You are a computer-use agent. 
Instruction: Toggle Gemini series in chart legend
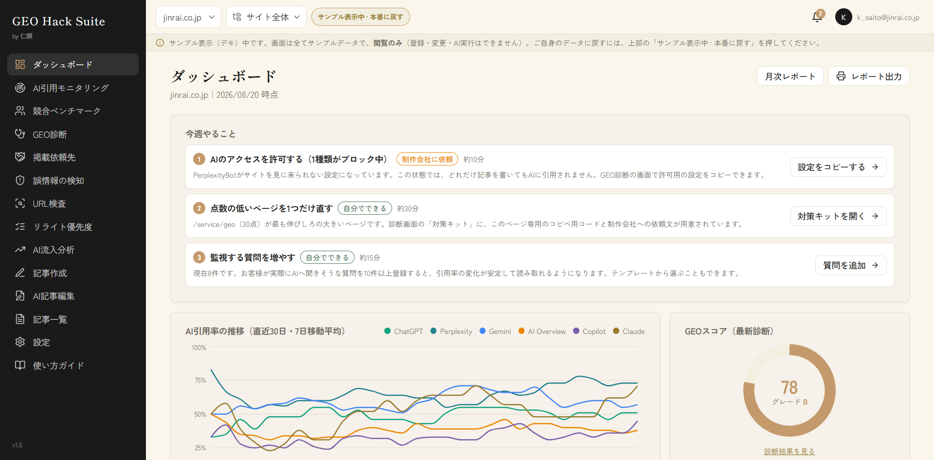pos(495,331)
